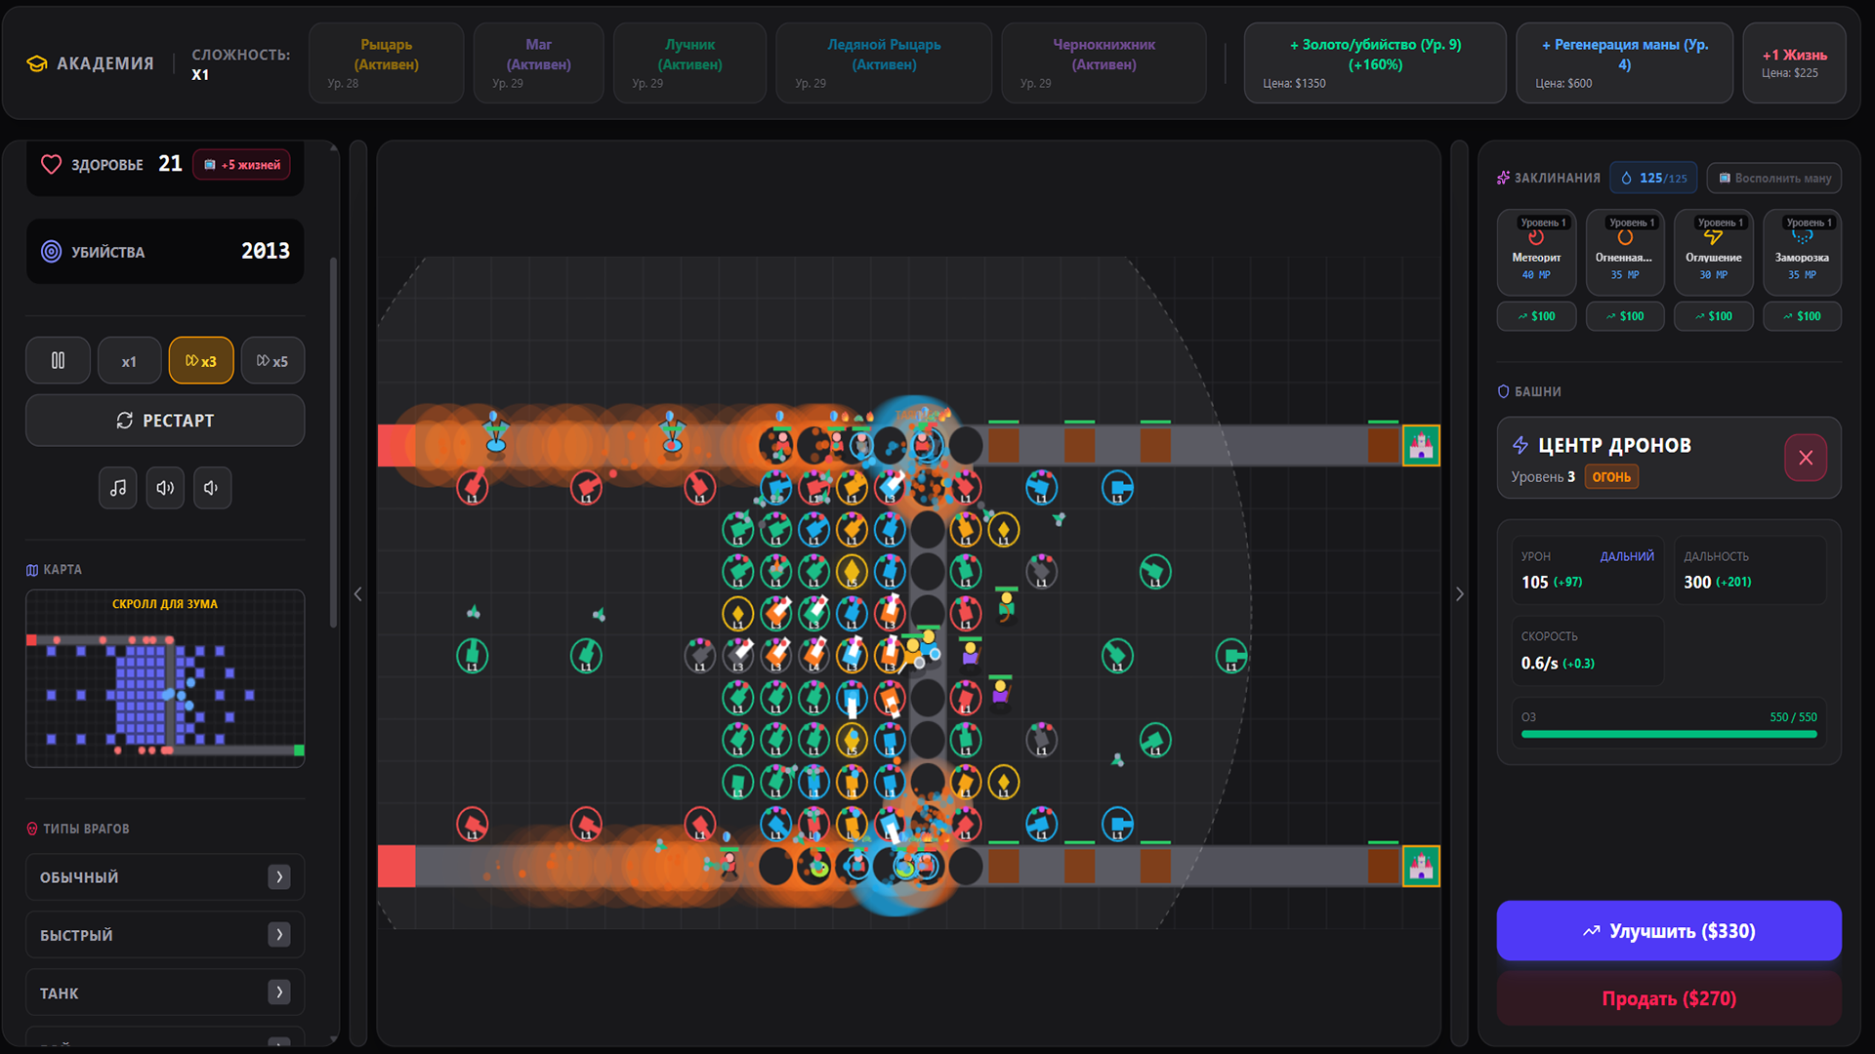
Task: Enable x5 game speed
Action: click(272, 360)
